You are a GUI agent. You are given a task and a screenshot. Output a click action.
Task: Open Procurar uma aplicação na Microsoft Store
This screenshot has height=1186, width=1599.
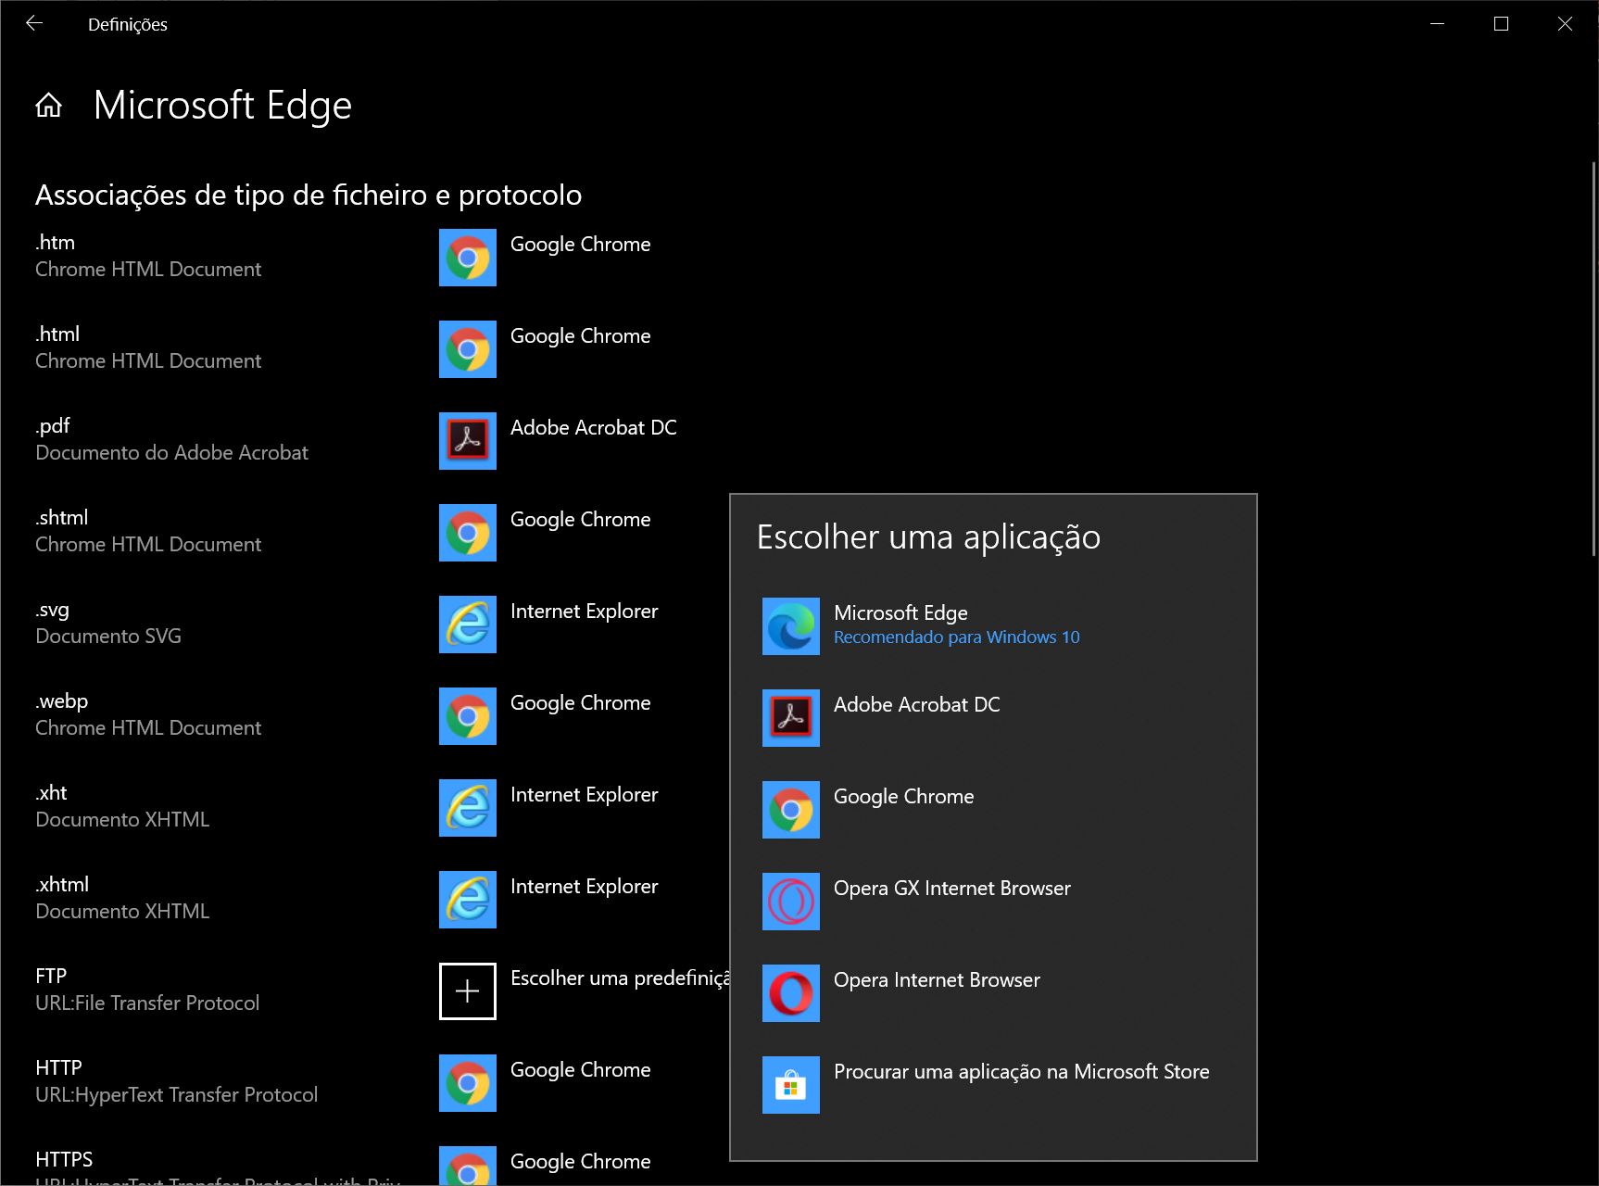coord(993,1085)
